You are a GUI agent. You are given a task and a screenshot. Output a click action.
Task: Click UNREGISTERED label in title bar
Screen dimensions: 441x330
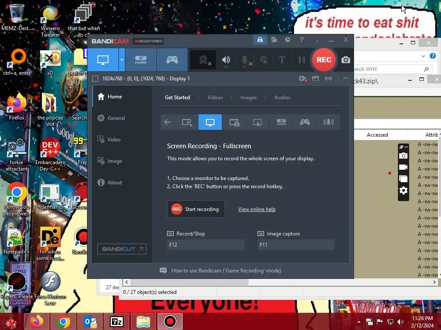click(148, 41)
